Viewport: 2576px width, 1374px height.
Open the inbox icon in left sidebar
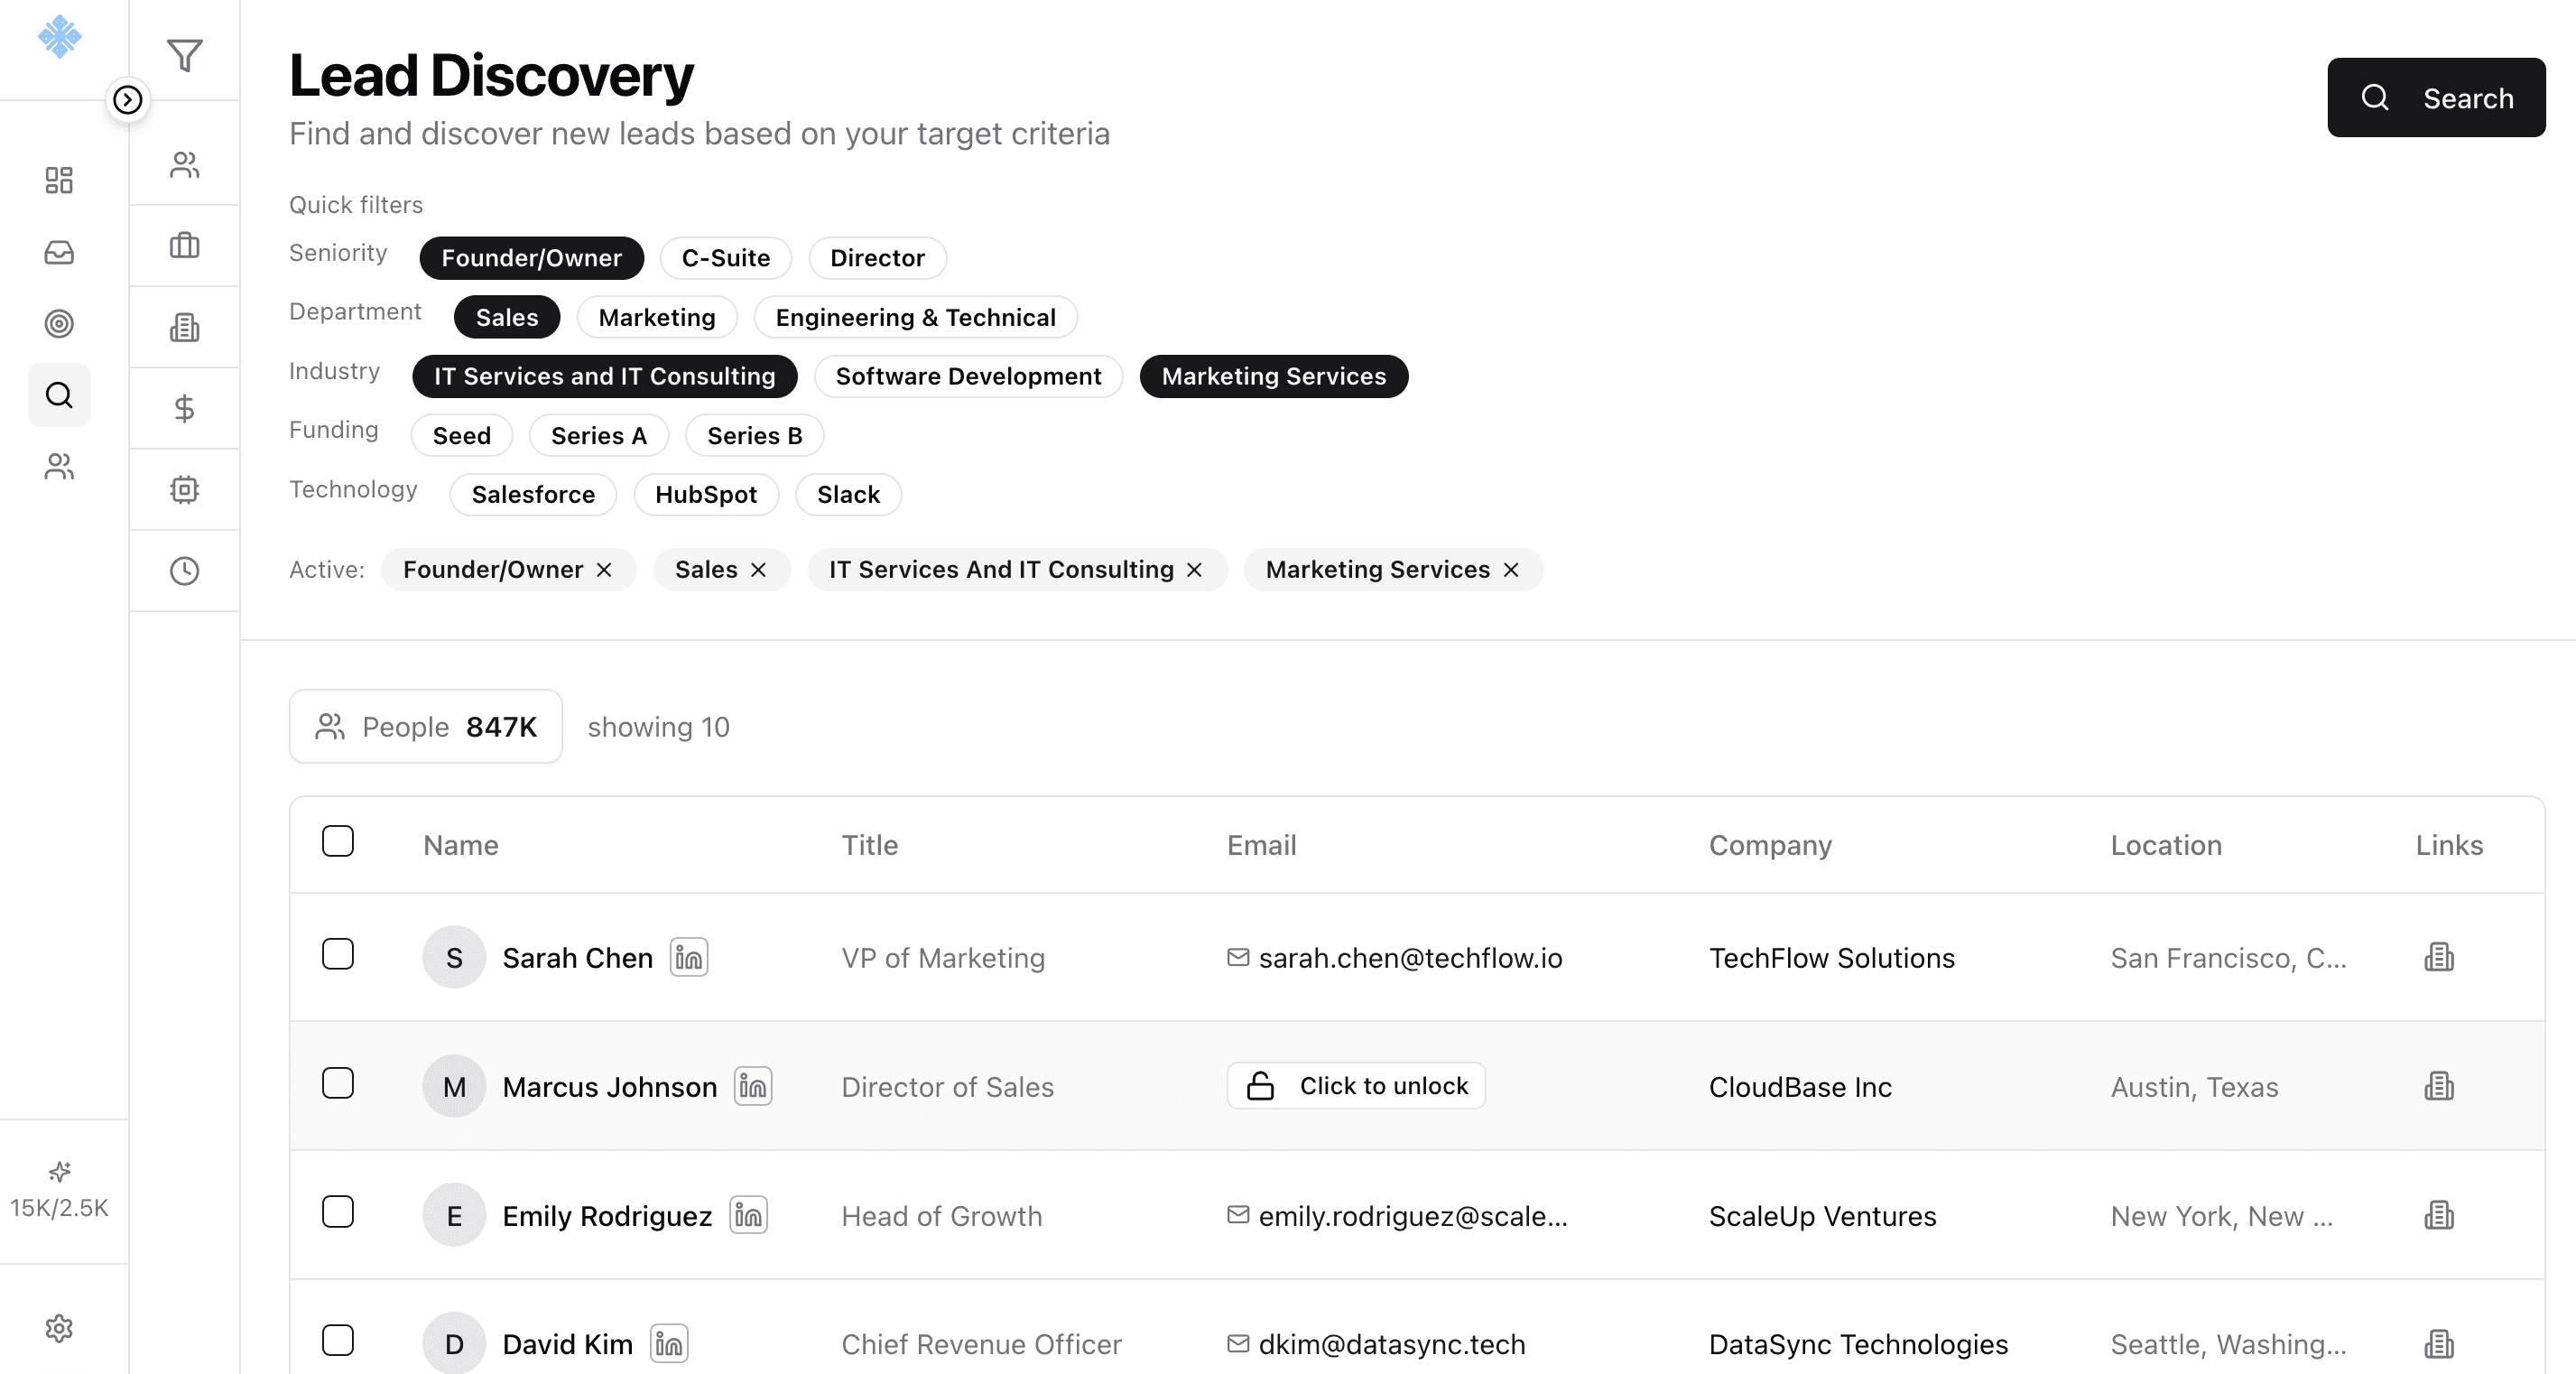coord(59,252)
